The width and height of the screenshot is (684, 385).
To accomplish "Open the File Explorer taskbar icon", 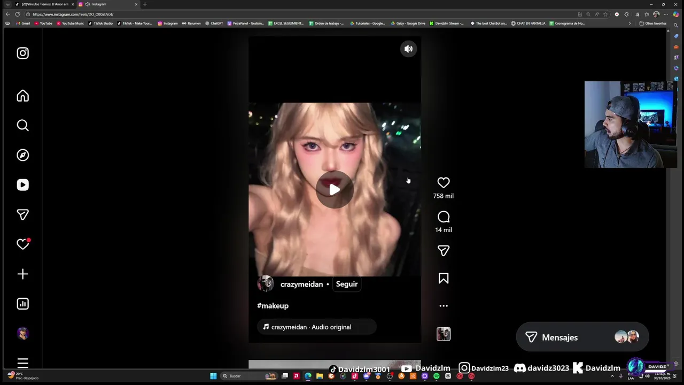I will [x=320, y=376].
